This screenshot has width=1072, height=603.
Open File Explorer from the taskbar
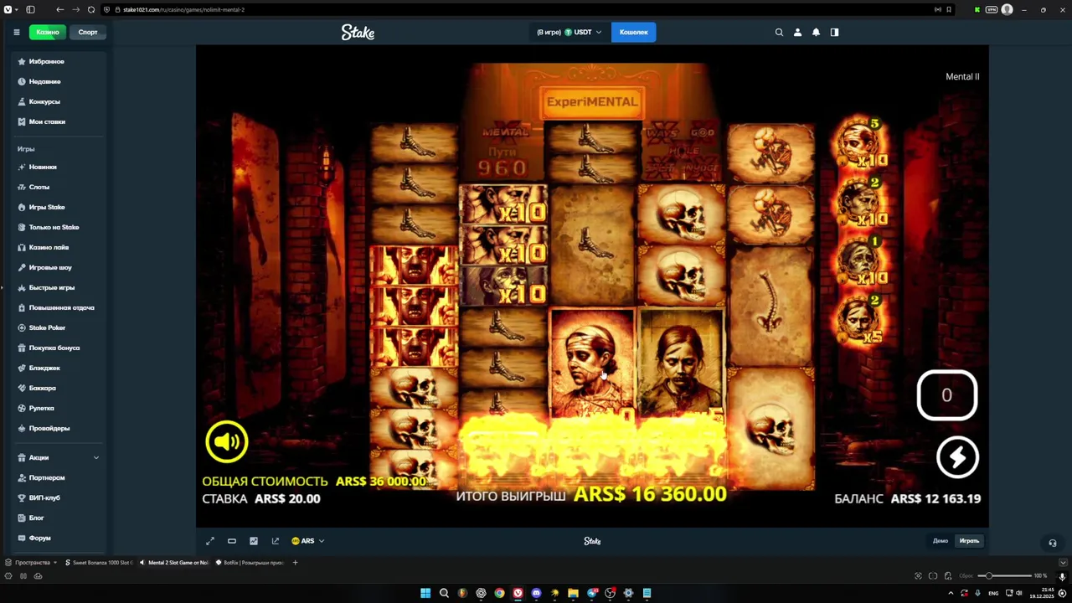(x=573, y=593)
